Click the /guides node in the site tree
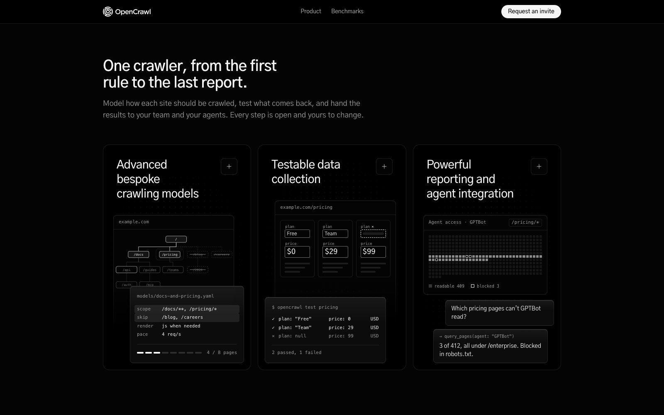This screenshot has height=415, width=664. coord(150,270)
